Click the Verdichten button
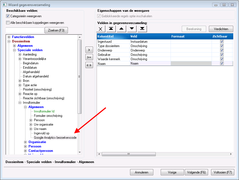Image resolution: width=239 pixels, height=180 pixels. (x=221, y=29)
